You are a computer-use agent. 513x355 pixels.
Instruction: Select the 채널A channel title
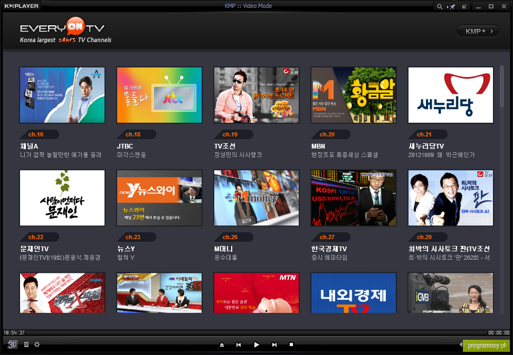point(29,146)
